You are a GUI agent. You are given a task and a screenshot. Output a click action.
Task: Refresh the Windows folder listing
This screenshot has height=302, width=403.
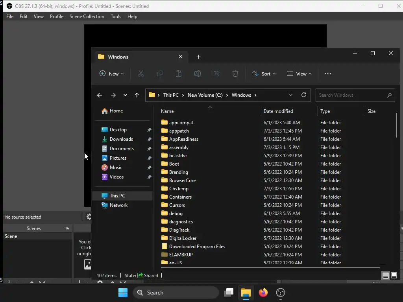point(304,95)
